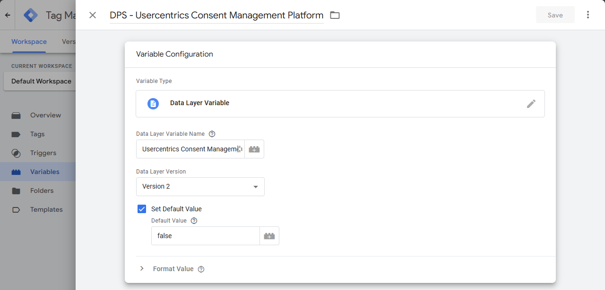Open Templates in the sidebar
Screen dimensions: 605x290
[38, 209]
